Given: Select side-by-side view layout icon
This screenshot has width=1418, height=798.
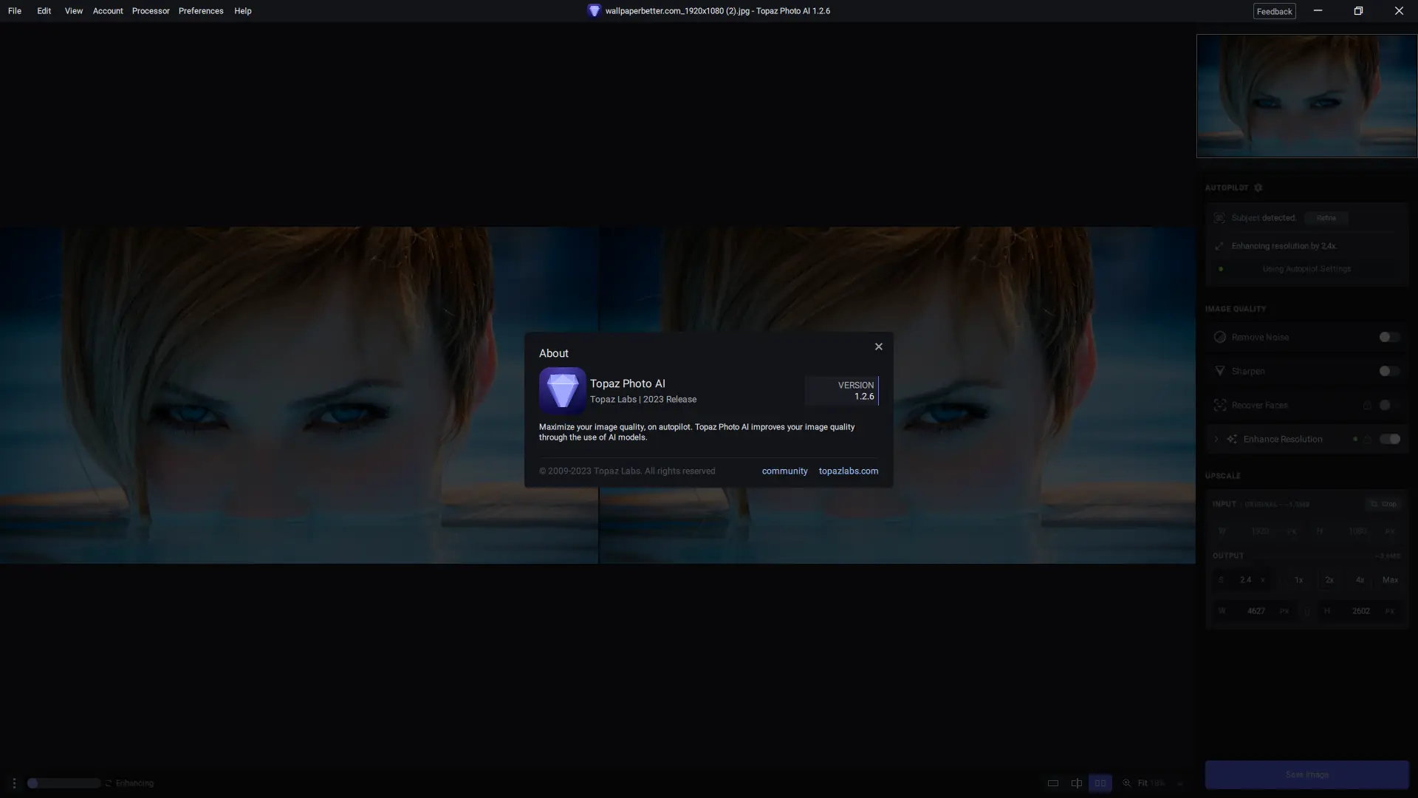Looking at the screenshot, I should pyautogui.click(x=1100, y=783).
